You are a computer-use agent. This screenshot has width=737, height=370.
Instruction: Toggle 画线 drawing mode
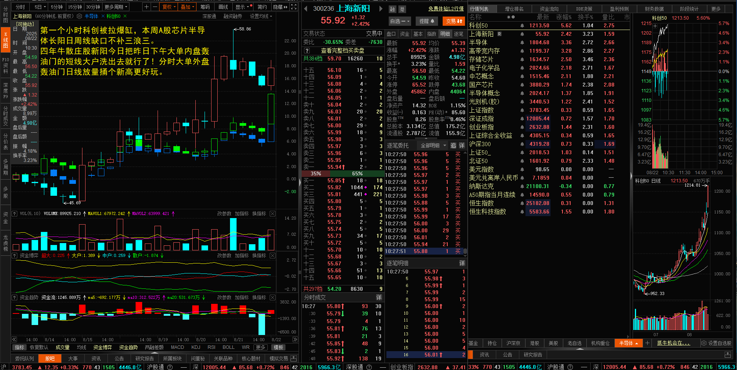click(x=223, y=7)
